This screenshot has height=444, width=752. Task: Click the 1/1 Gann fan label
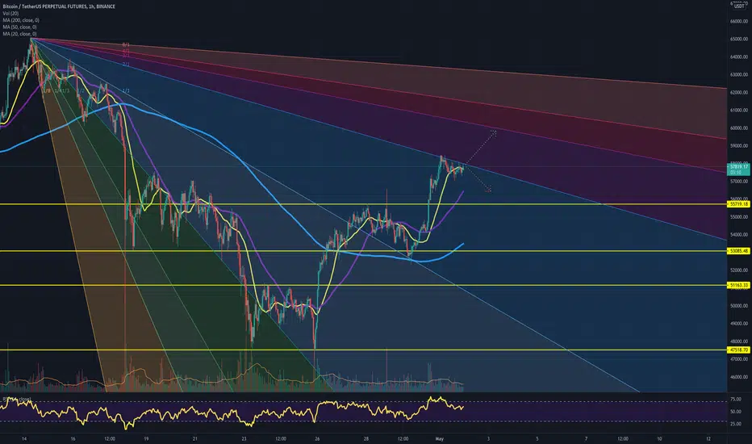coord(126,90)
